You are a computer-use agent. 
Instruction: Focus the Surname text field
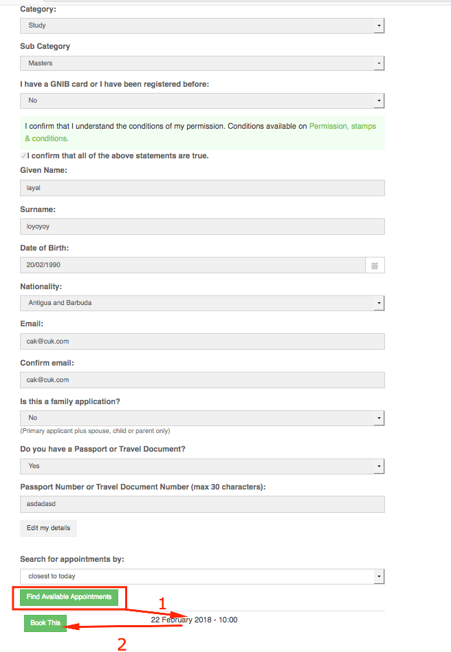[202, 227]
